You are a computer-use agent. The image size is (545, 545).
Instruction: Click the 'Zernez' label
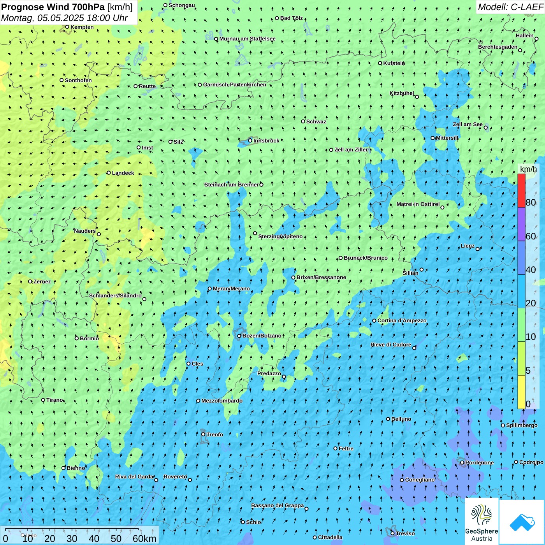(x=42, y=281)
